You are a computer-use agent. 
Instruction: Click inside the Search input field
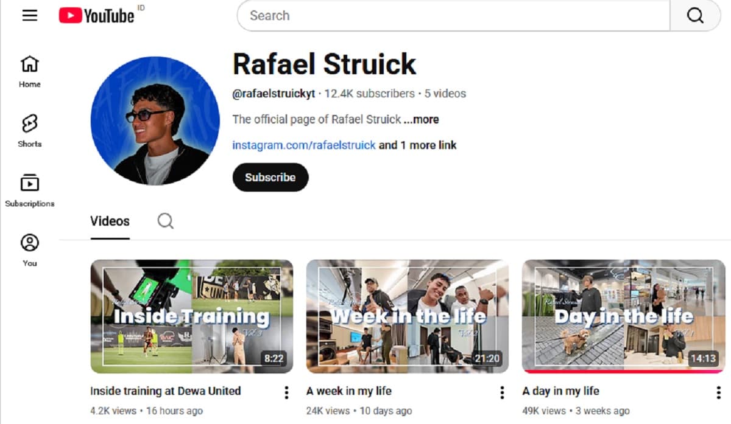[x=426, y=16]
